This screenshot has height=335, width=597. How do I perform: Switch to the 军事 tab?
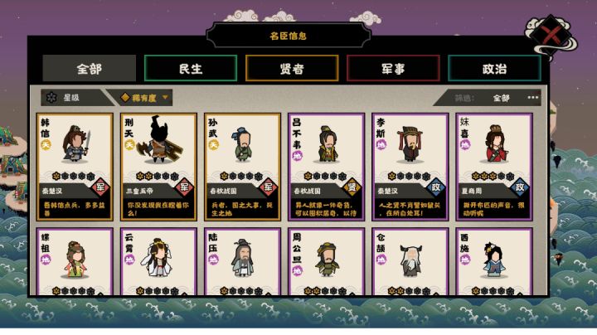click(393, 69)
